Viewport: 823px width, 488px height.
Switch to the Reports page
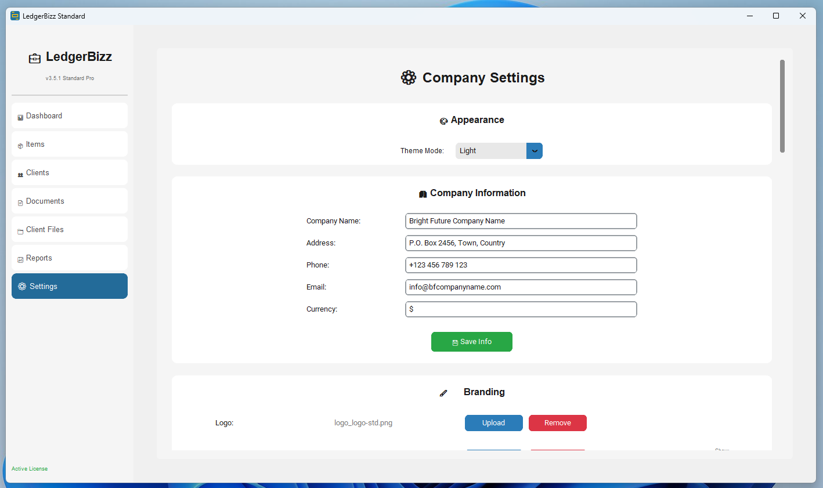tap(70, 258)
